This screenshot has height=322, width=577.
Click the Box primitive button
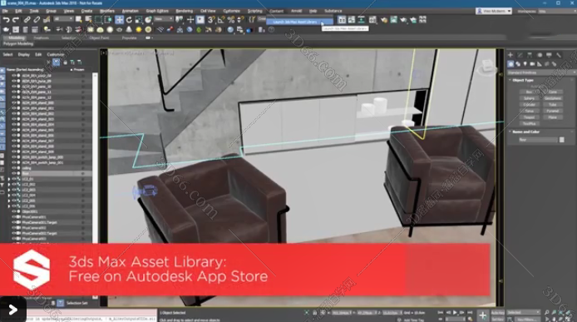(529, 92)
